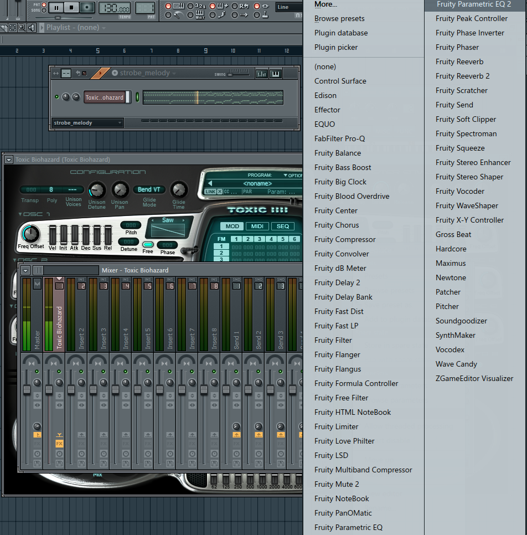527x535 pixels.
Task: Open the strobe_melody selector at the step sequencer bottom
Action: 88,123
